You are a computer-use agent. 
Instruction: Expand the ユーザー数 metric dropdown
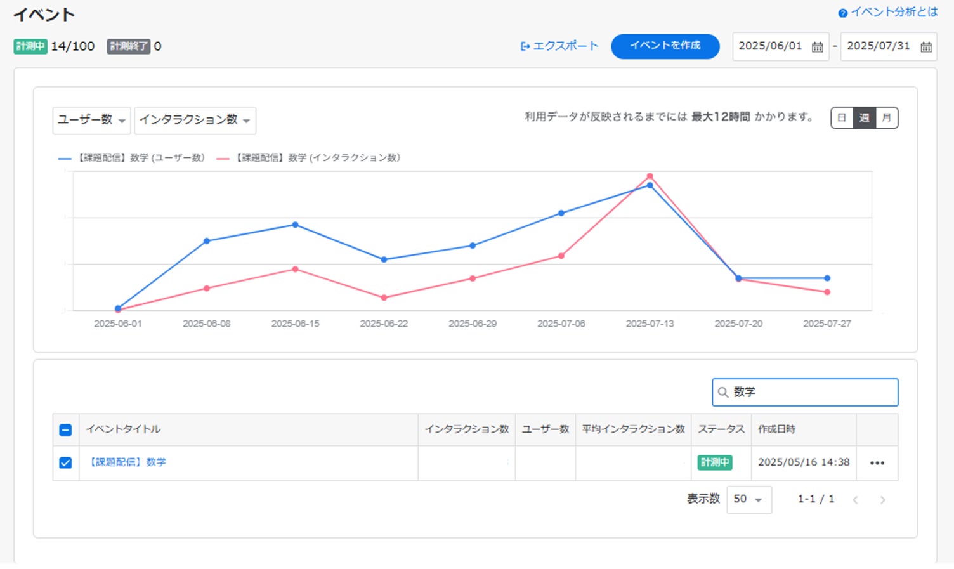91,120
